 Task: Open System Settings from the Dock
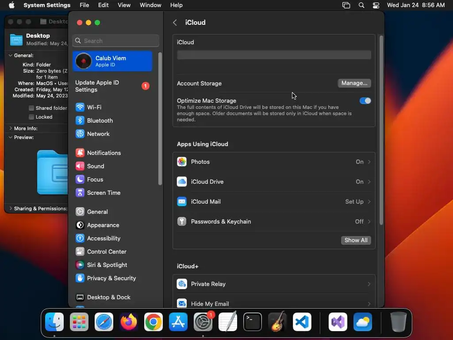[x=203, y=322]
